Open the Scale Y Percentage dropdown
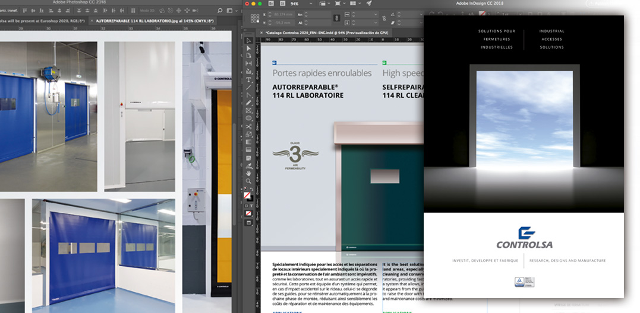 click(376, 23)
